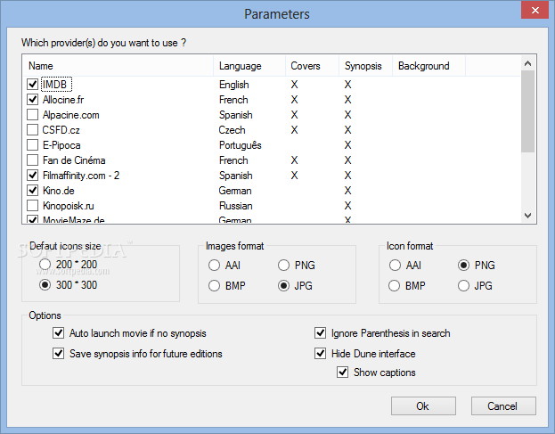Select the E-Pipoca row name
555x434 pixels.
(61, 145)
